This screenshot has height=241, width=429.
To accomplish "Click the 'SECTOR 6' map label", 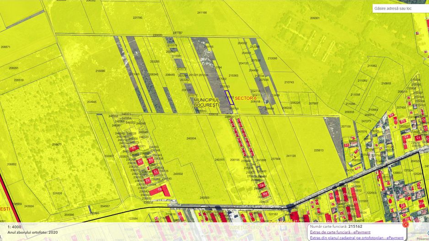I will pyautogui.click(x=246, y=98).
